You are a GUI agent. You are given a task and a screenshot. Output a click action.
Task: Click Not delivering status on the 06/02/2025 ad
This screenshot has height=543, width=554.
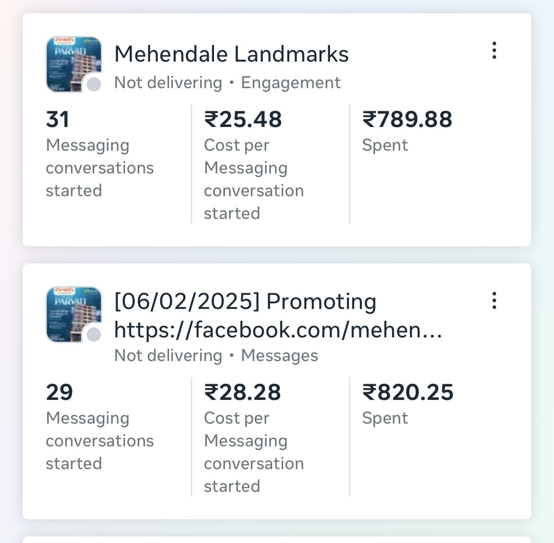tap(168, 355)
